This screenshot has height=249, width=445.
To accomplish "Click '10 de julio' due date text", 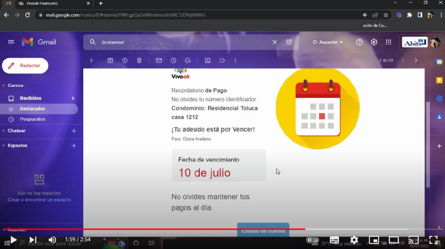I will [x=204, y=173].
